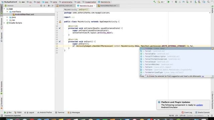Click the Stop square icon in toolbar

tap(191, 2)
